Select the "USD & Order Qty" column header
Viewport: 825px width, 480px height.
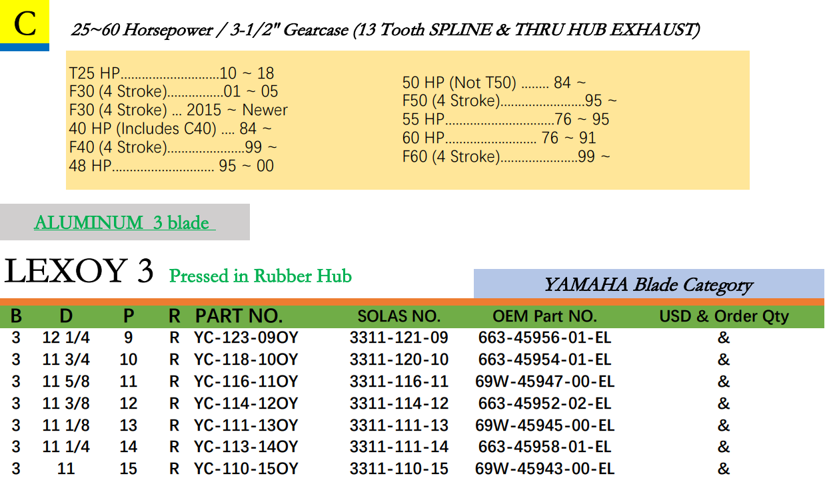point(724,316)
